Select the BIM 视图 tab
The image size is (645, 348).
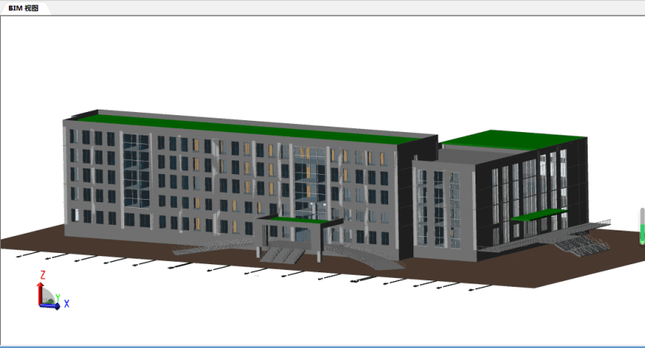coord(23,8)
